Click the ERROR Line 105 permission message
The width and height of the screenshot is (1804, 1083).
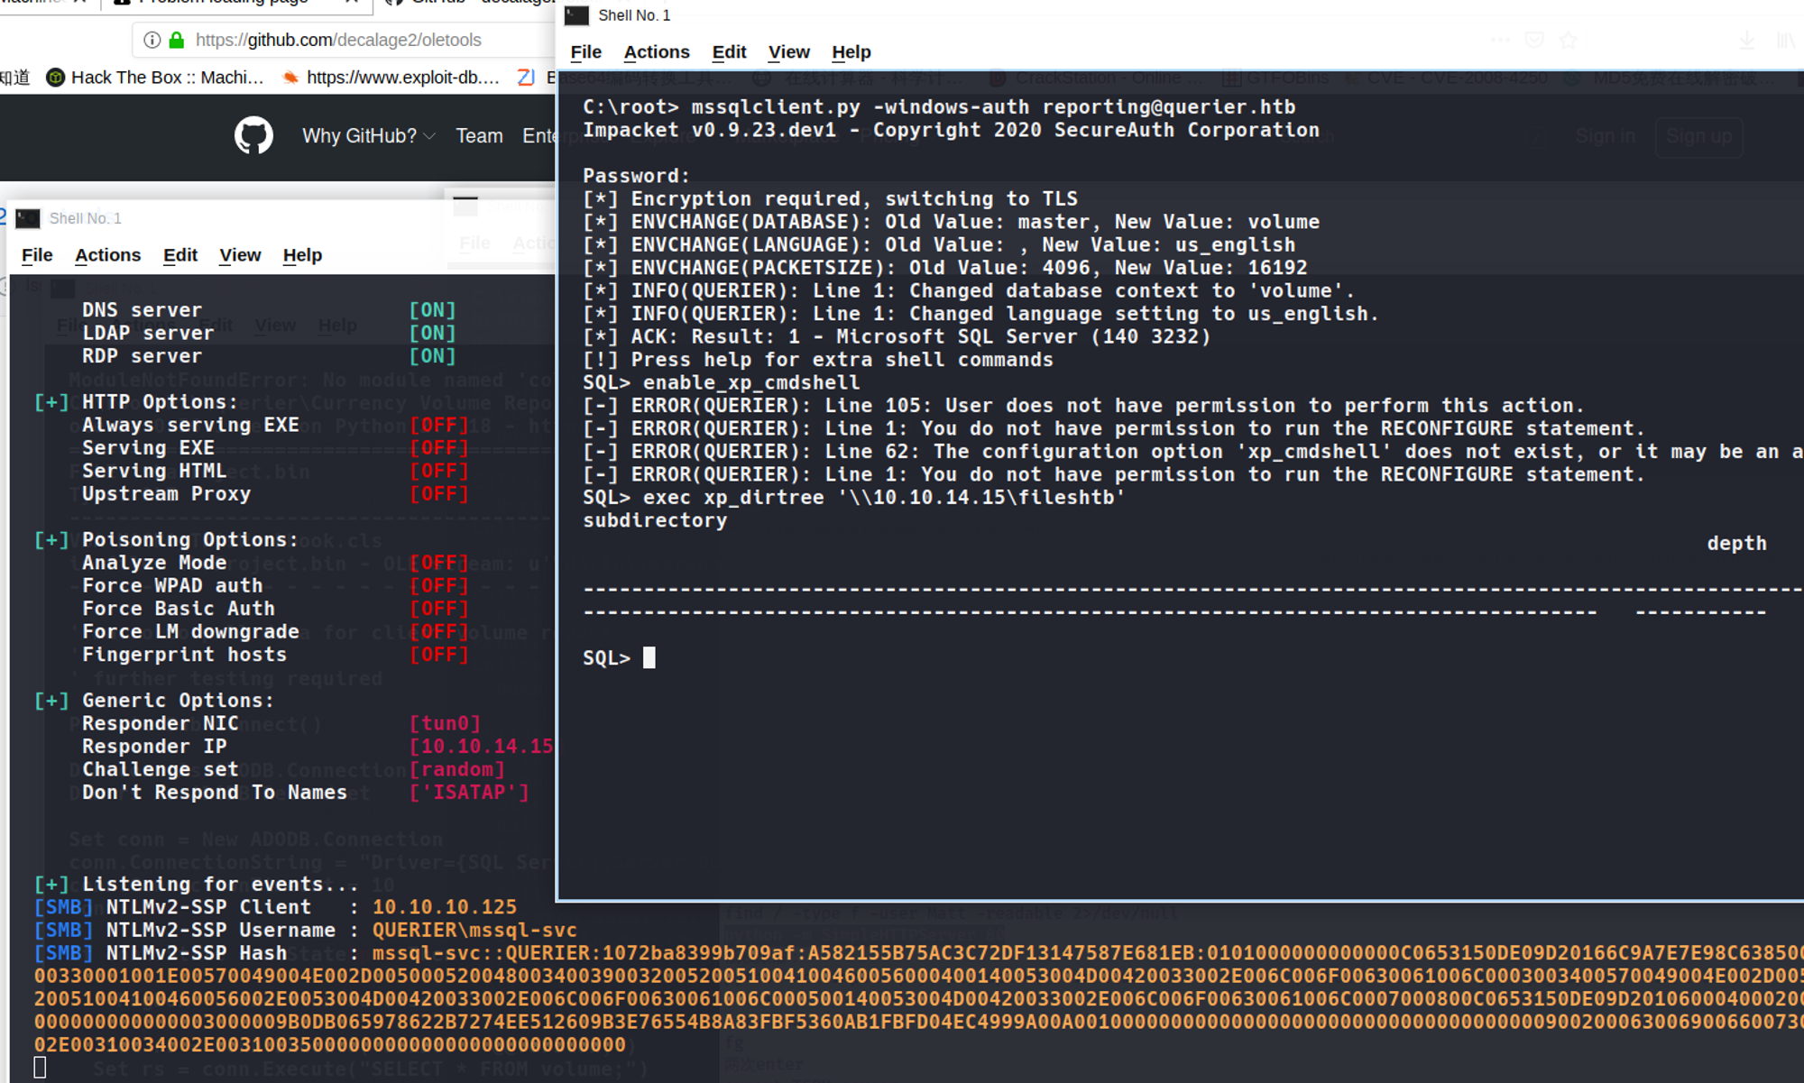(1083, 406)
